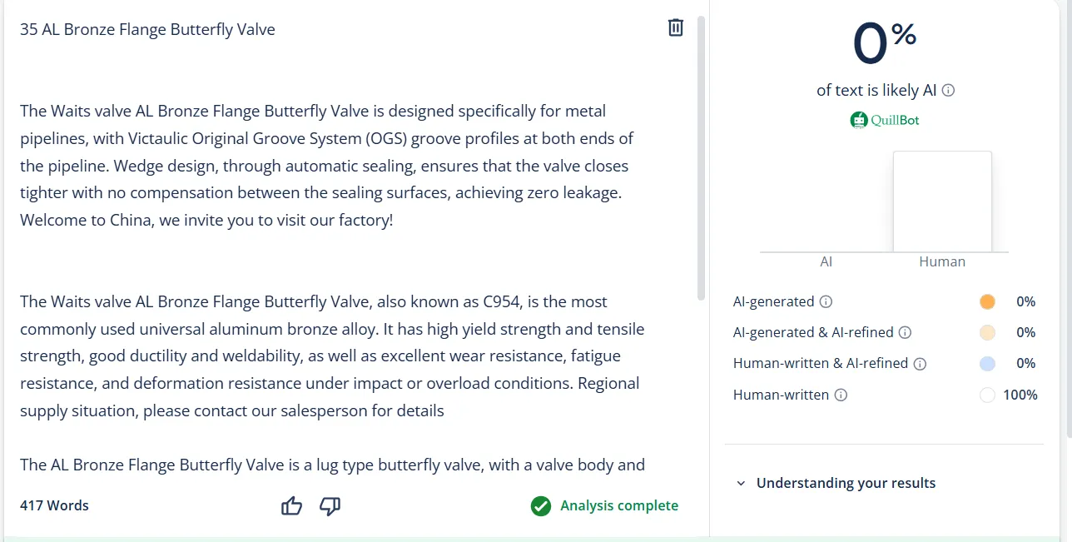Click into the first paragraph of text
The height and width of the screenshot is (542, 1072).
point(325,166)
